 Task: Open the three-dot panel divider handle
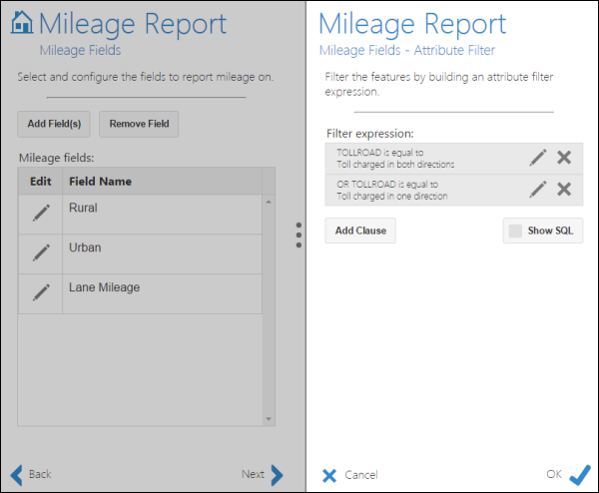coord(299,235)
